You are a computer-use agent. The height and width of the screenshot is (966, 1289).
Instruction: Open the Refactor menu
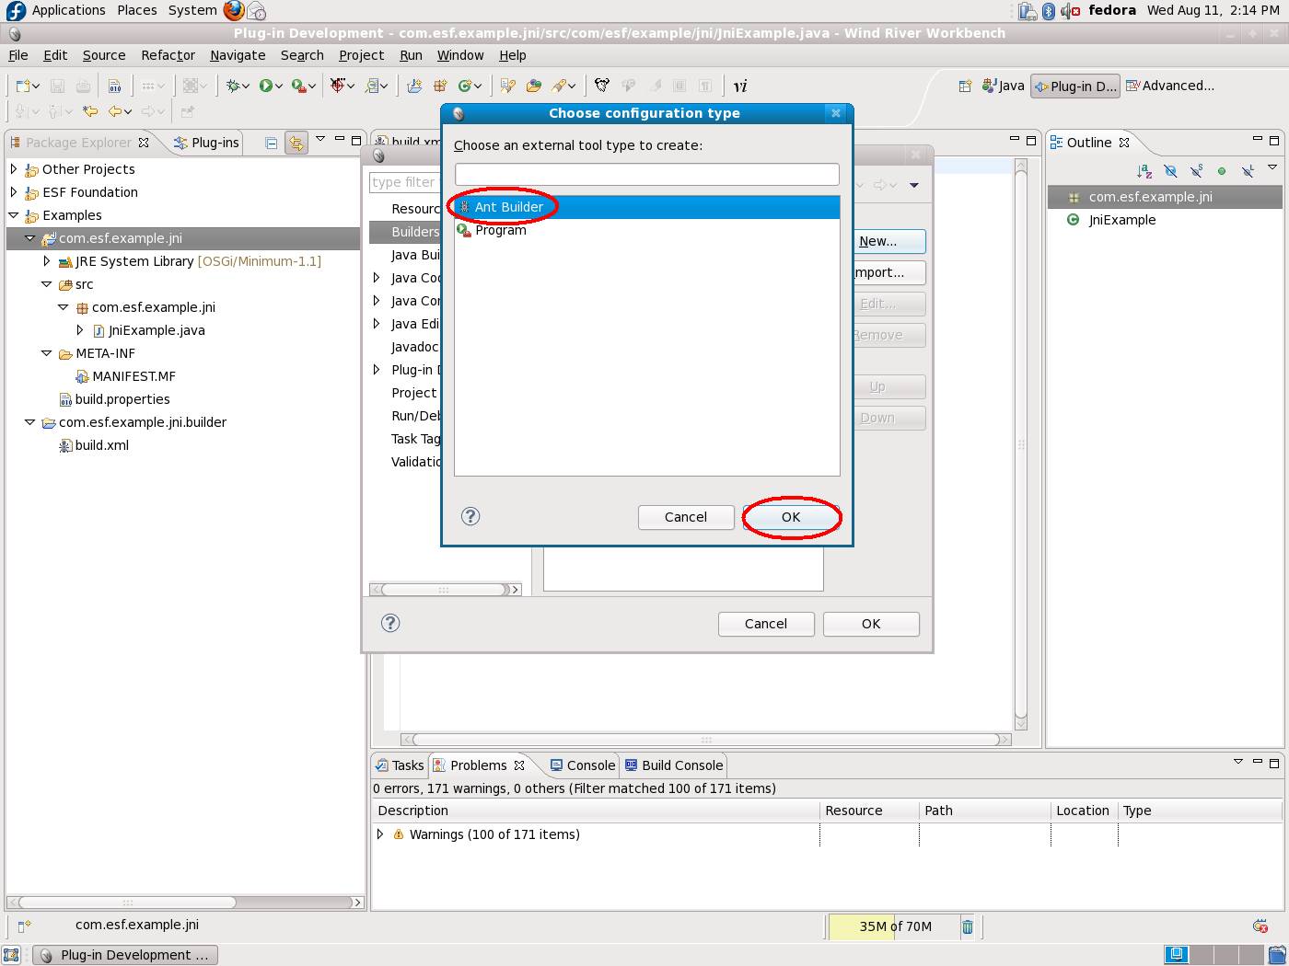click(x=168, y=55)
